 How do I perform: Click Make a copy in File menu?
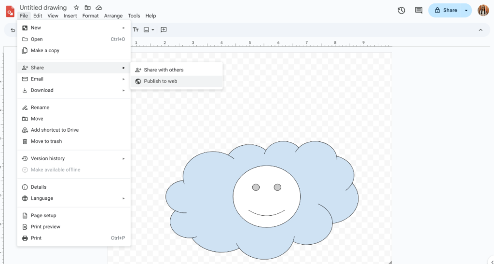[45, 51]
